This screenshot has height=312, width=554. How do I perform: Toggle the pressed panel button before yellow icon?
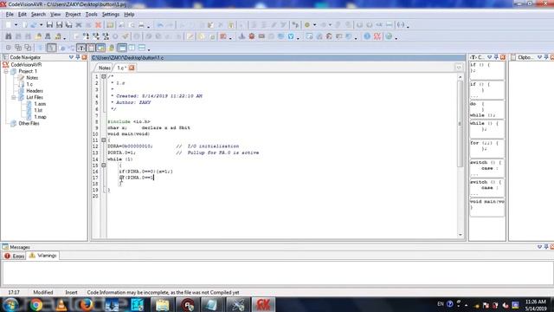tap(100, 48)
